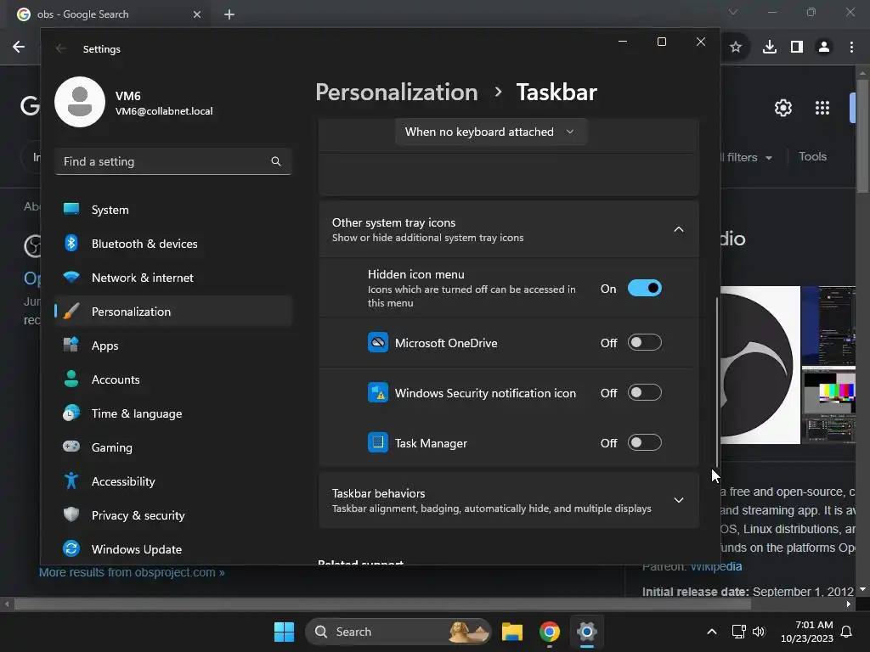Turn off the Hidden icon menu toggle
Screen dimensions: 870x652
[644, 289]
